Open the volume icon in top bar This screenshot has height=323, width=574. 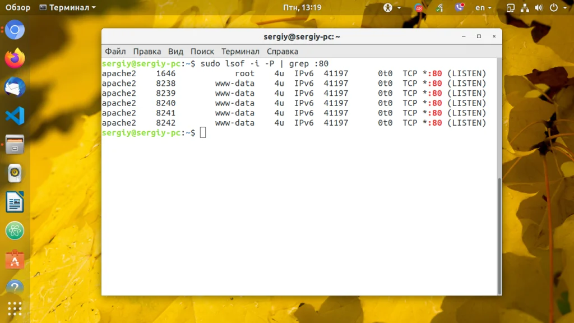pos(539,8)
